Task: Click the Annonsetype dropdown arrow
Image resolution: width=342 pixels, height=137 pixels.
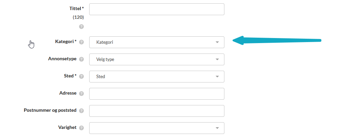Action: (x=217, y=60)
